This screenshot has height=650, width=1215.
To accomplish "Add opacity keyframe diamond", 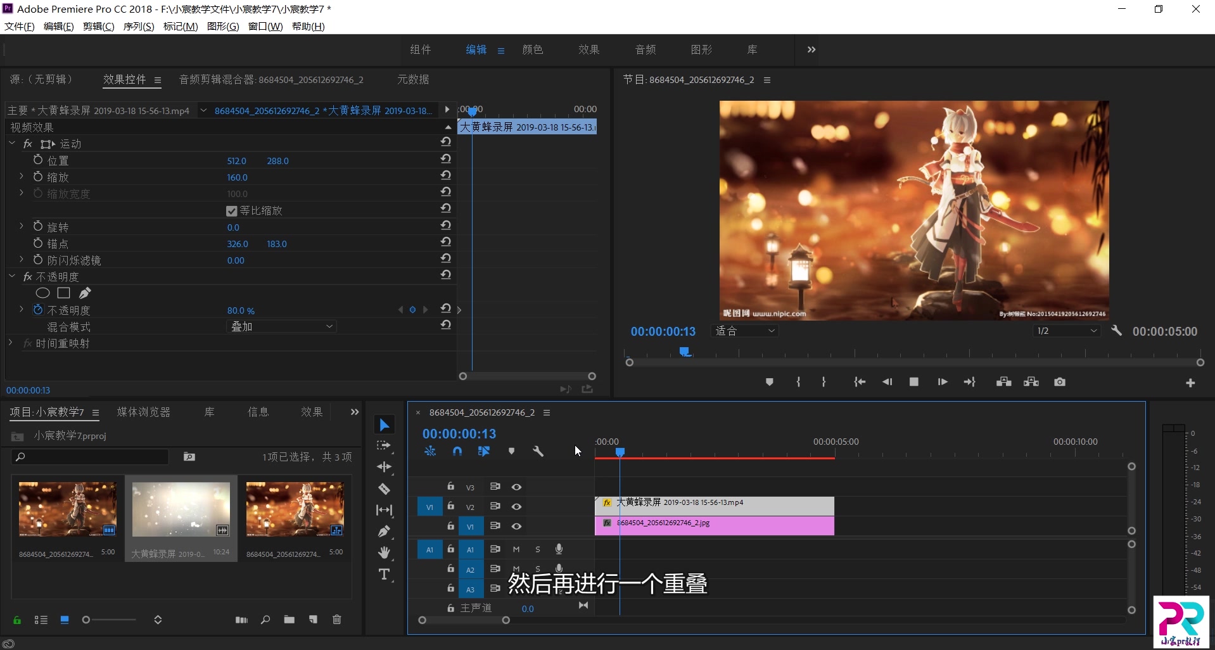I will (412, 310).
